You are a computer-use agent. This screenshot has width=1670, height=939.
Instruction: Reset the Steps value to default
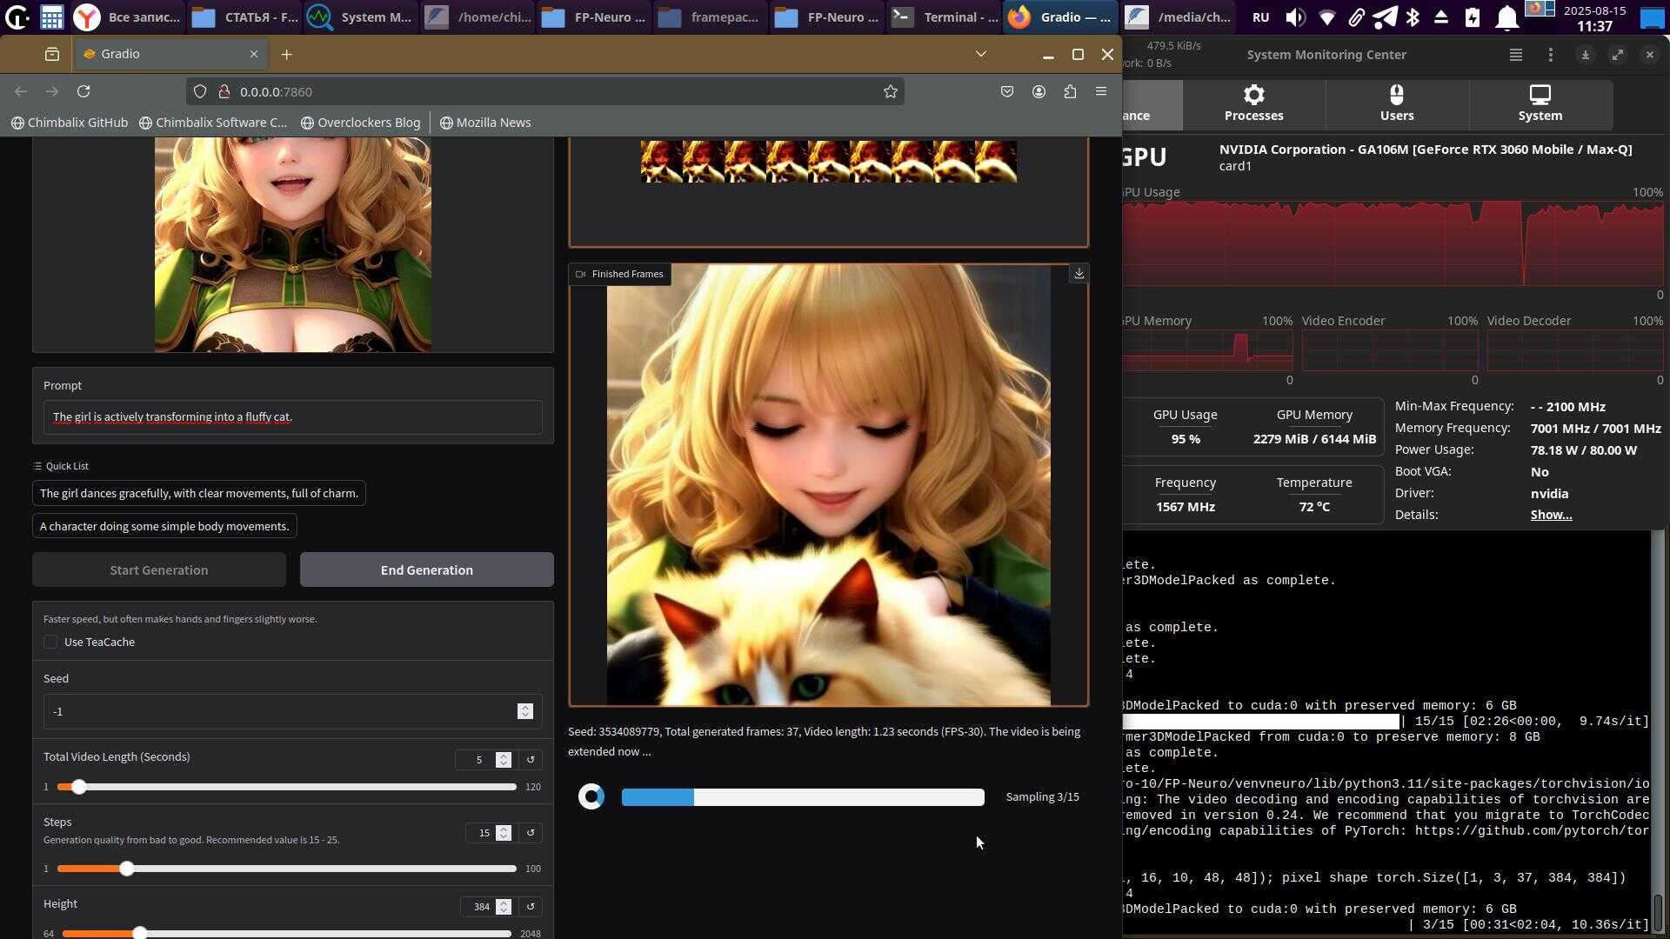coord(531,833)
